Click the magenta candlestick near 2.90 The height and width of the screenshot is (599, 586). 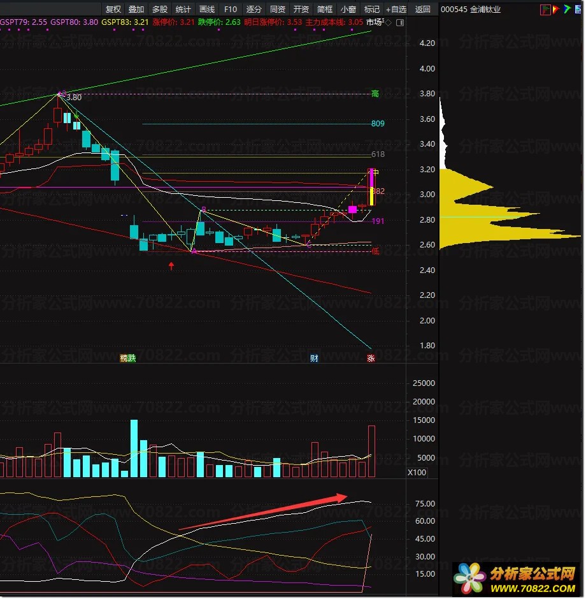[352, 209]
